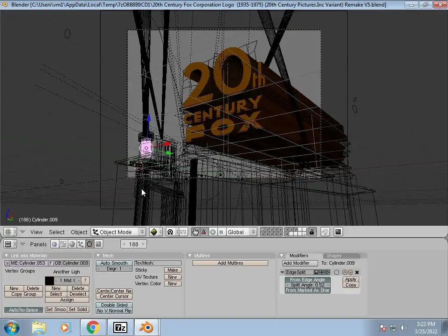Open the Global orientation dropdown

[x=241, y=232]
